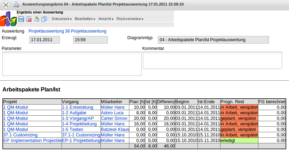Open the 1-1 Entwicklung task link

click(x=78, y=107)
